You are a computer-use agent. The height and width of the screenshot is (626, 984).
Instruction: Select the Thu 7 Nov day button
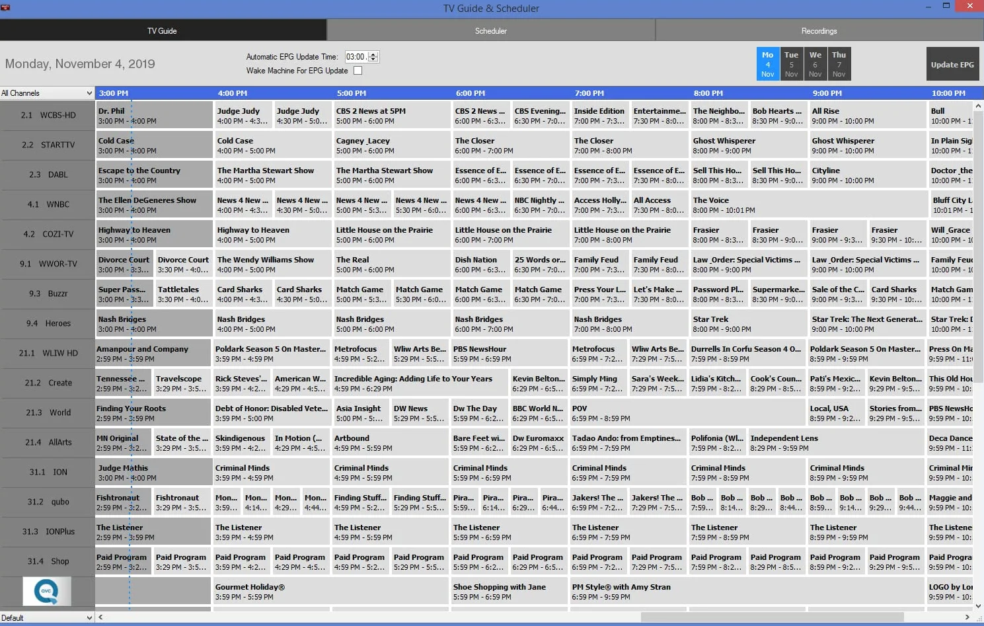click(x=839, y=64)
